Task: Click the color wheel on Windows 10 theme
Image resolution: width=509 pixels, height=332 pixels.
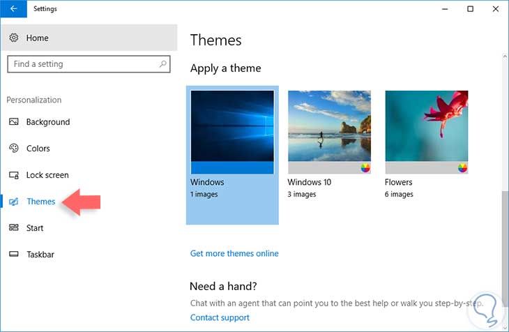Action: click(365, 168)
